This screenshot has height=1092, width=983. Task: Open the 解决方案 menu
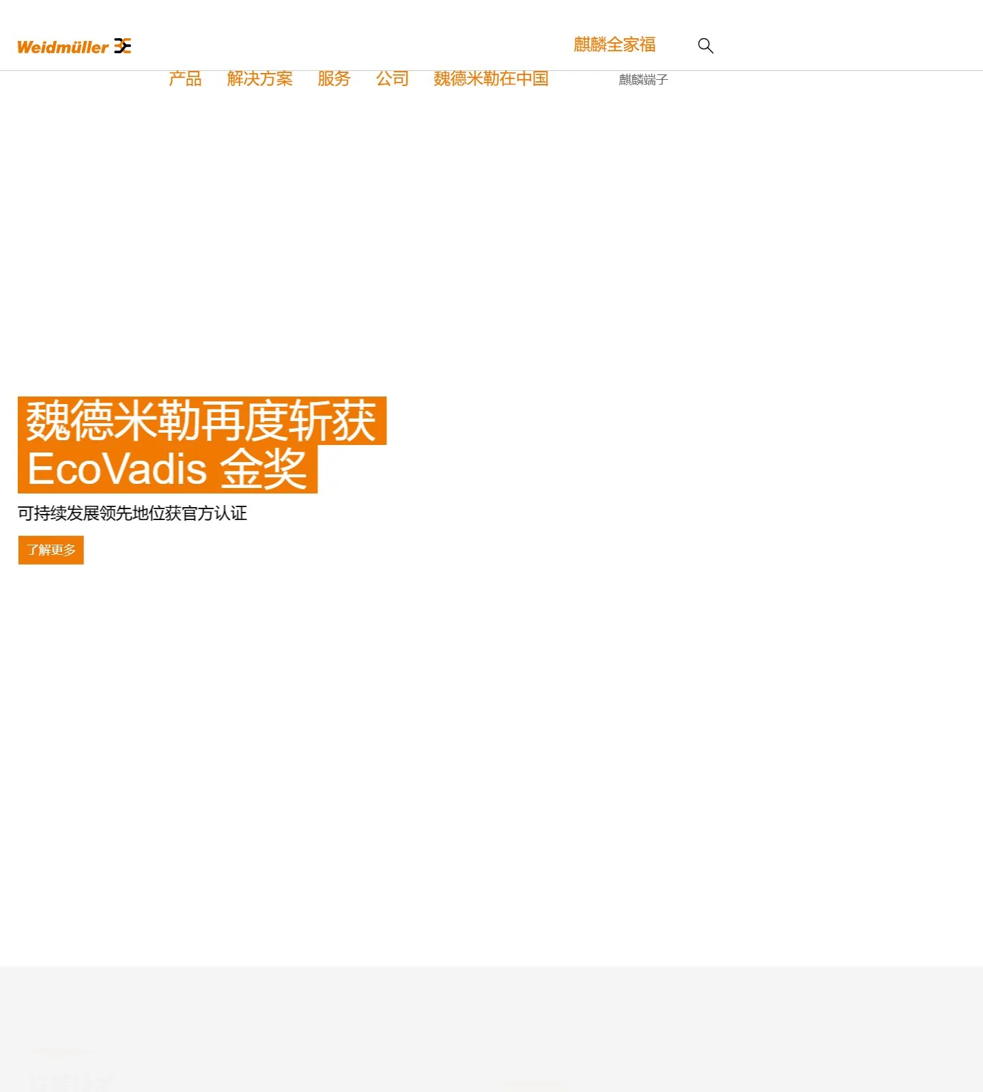point(259,79)
